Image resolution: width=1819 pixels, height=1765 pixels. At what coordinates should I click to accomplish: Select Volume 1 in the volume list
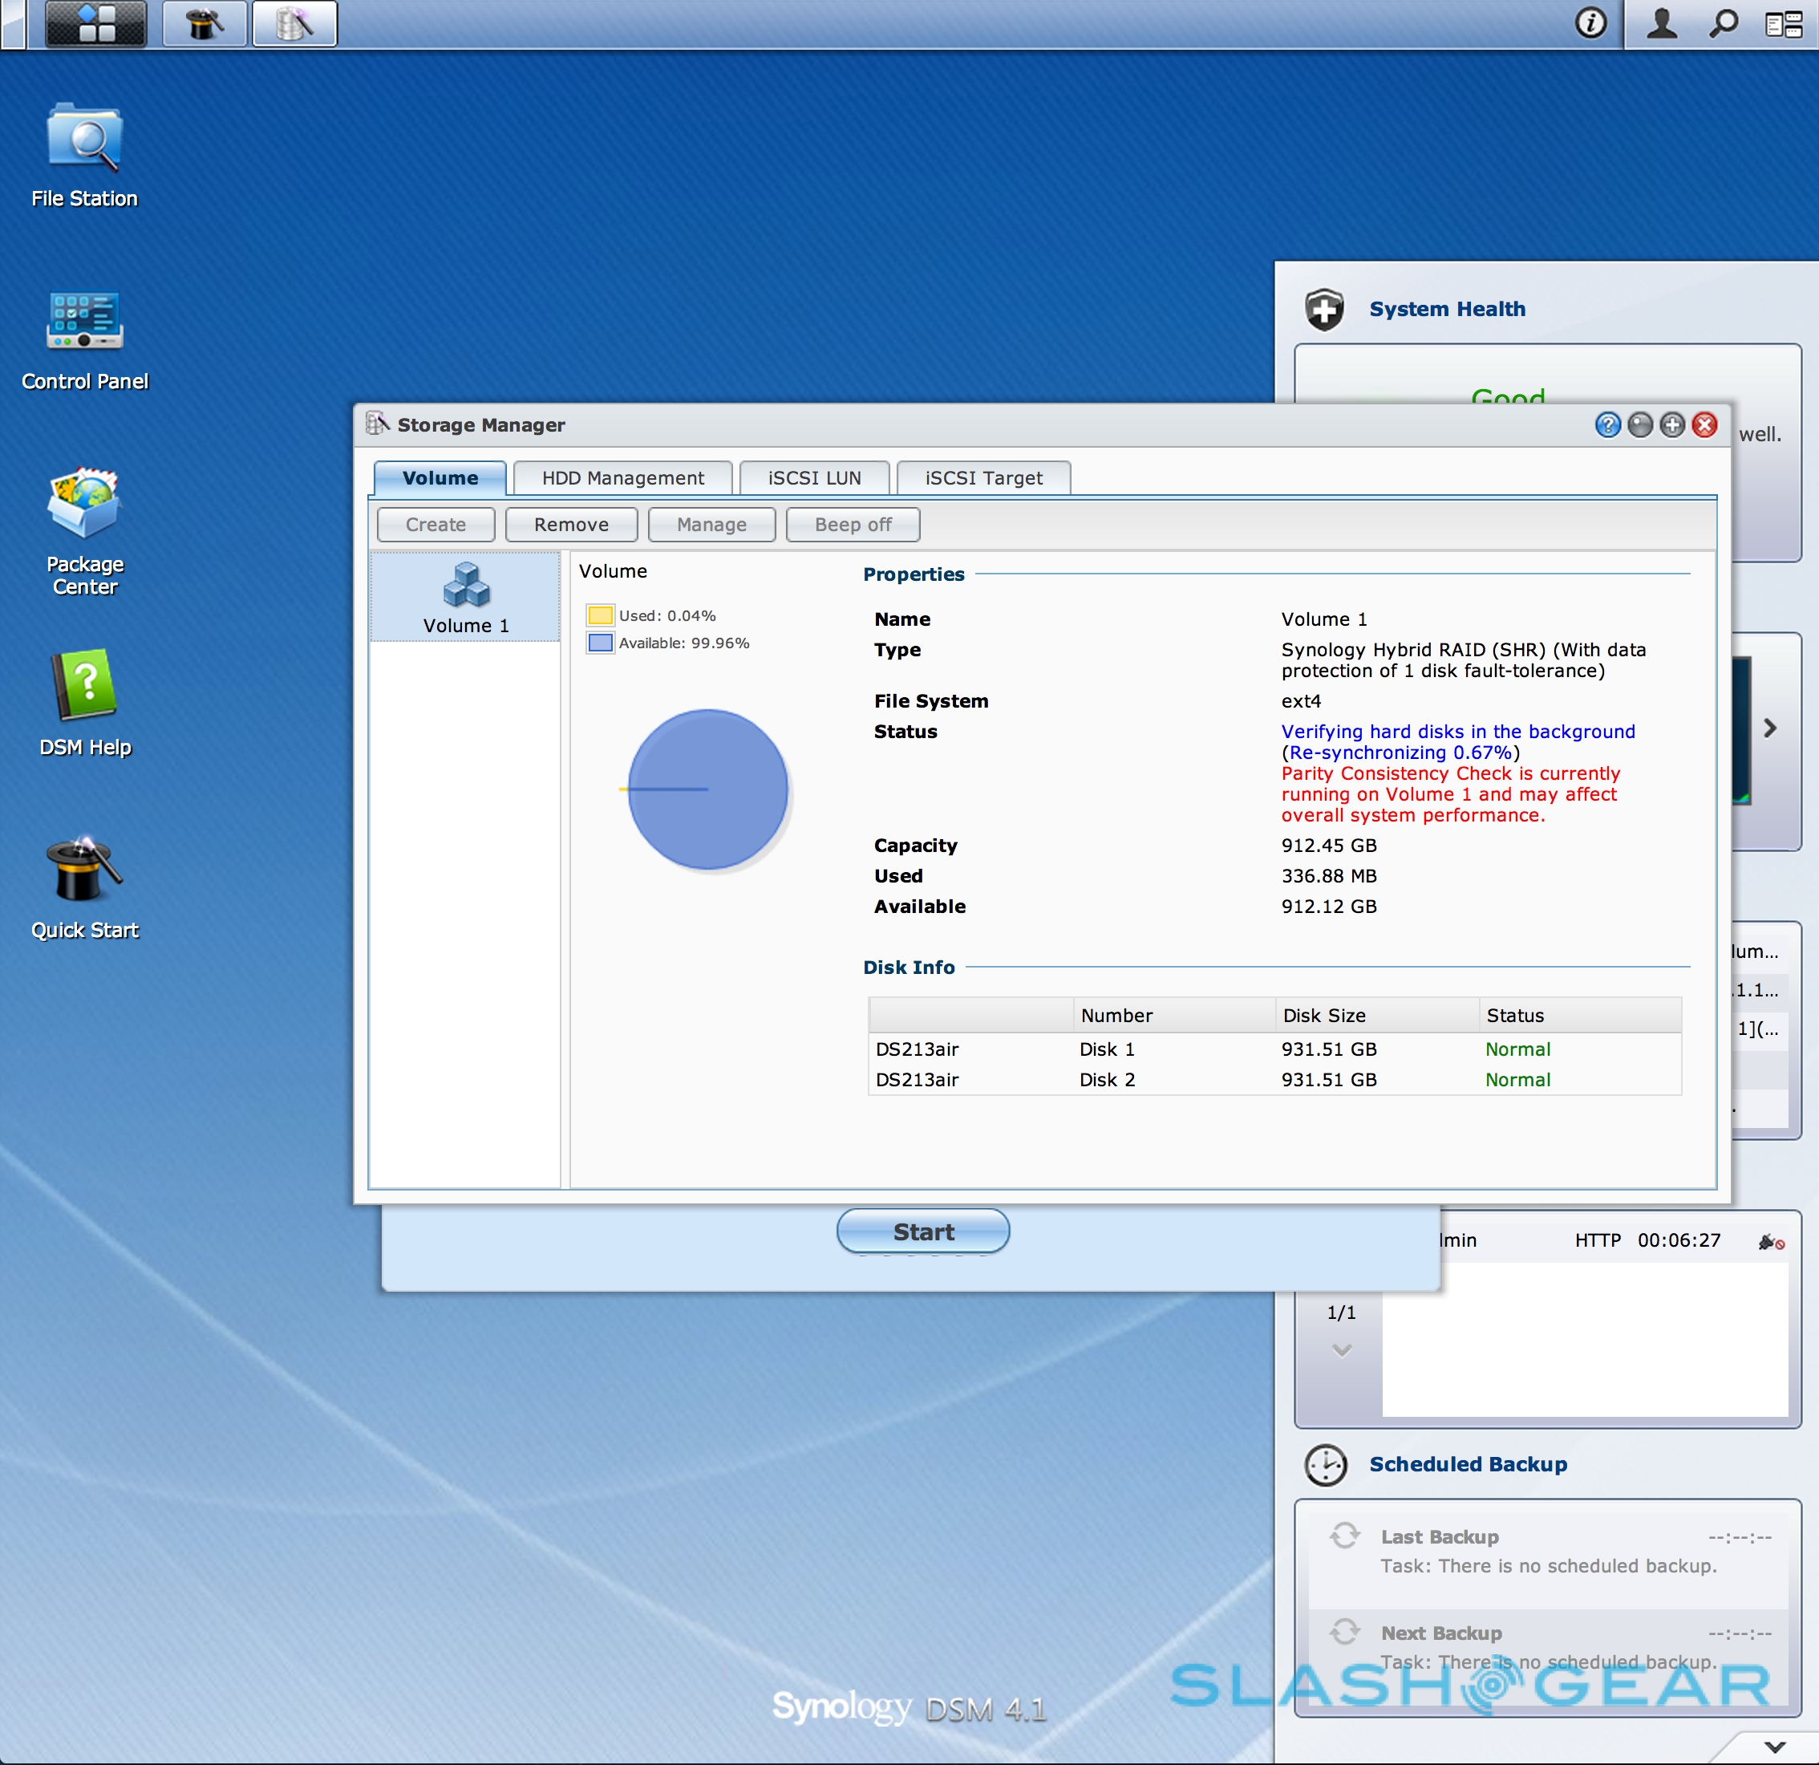pos(465,598)
